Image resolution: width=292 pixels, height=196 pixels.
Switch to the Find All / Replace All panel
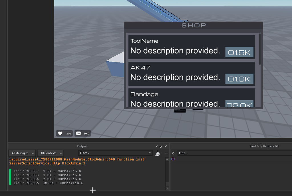pos(264,146)
